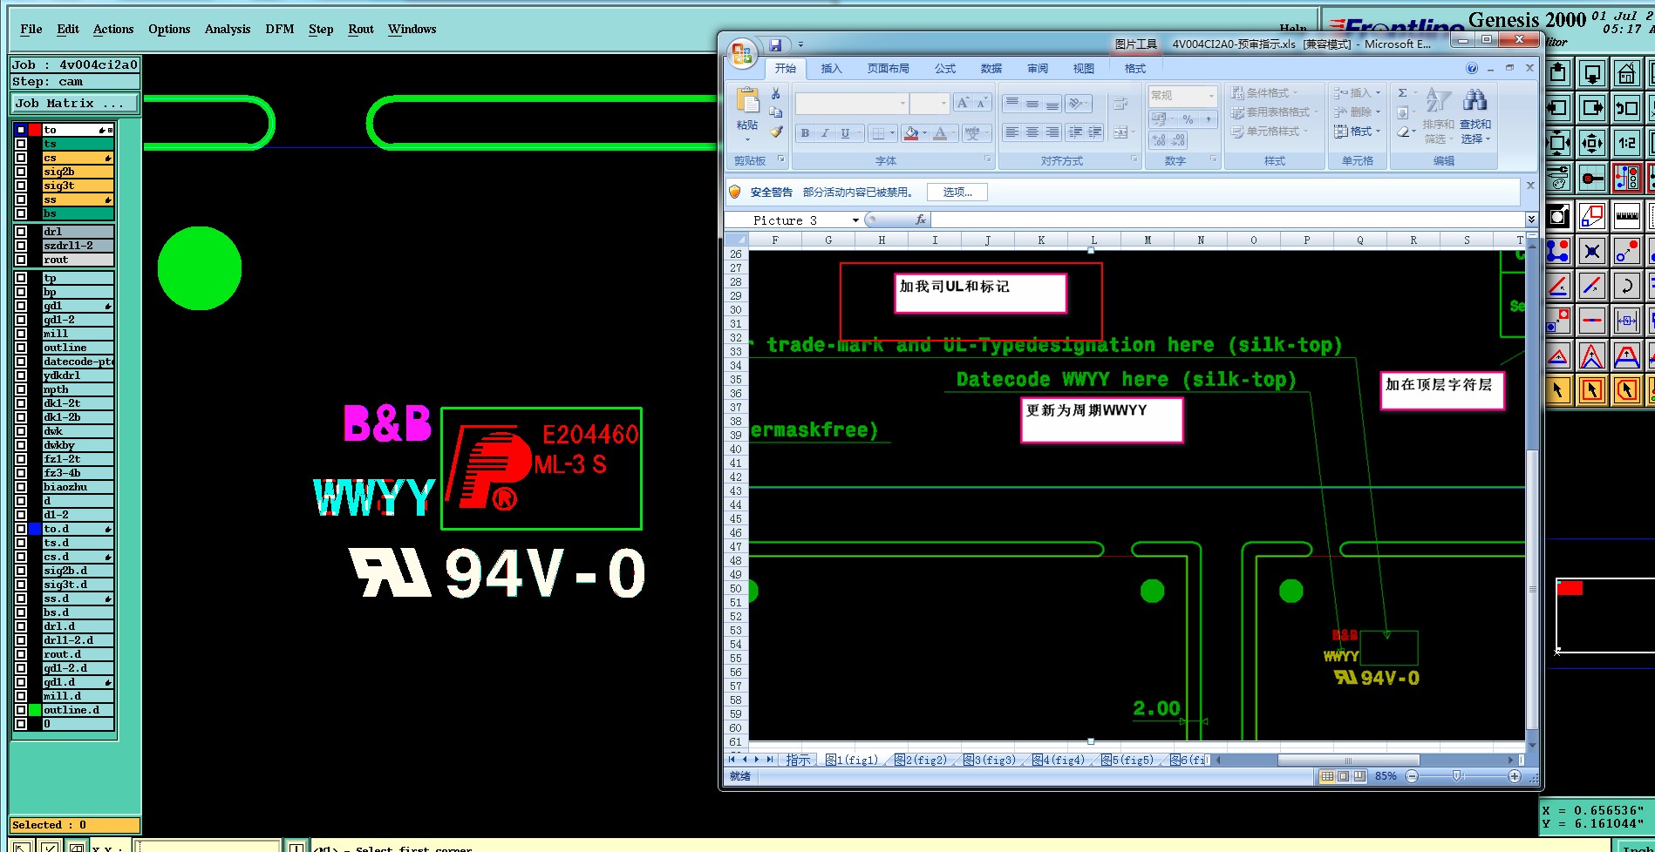This screenshot has height=852, width=1655.
Task: Open the Analysis menu in Genesis
Action: (228, 29)
